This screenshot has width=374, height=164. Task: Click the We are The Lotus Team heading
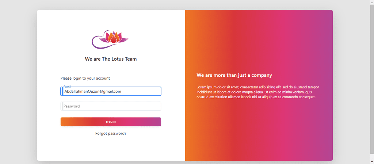point(111,59)
